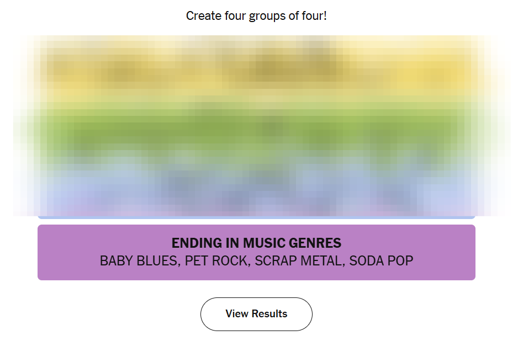Viewport: 518px width, 341px height.
Task: Click the Create four groups of four heading
Action: click(x=256, y=16)
